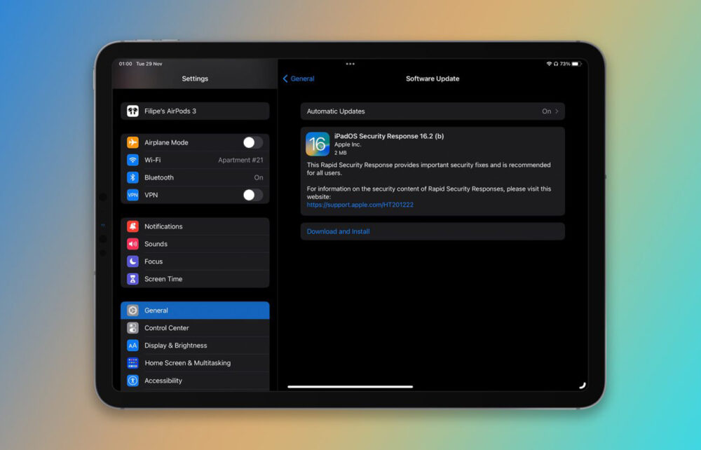Viewport: 701px width, 450px height.
Task: Select the Control Center icon in sidebar
Action: pos(132,327)
